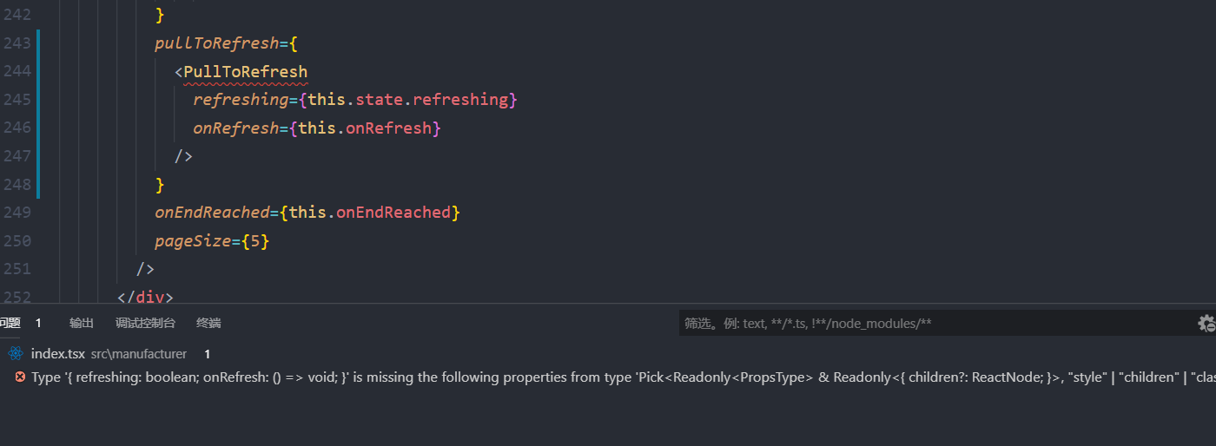
Task: Click the underlined PullToRefresh tag
Action: click(246, 71)
